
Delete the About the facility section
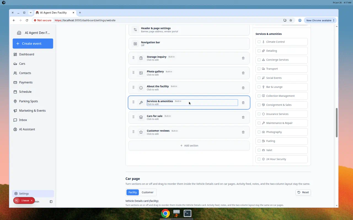point(243,88)
